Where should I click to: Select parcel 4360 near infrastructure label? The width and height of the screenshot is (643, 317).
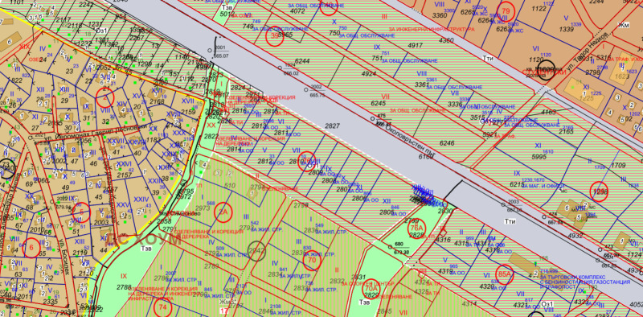(x=446, y=40)
